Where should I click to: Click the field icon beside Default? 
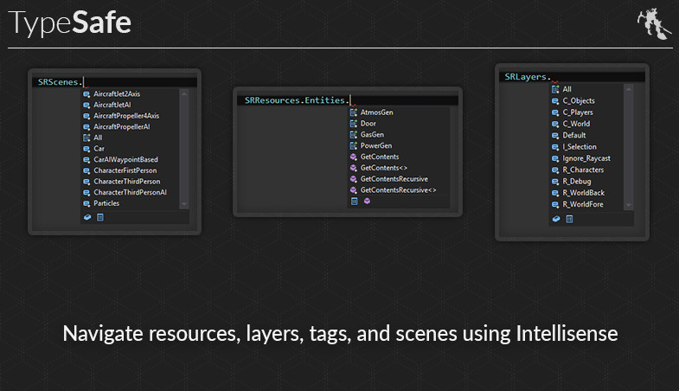coord(555,136)
